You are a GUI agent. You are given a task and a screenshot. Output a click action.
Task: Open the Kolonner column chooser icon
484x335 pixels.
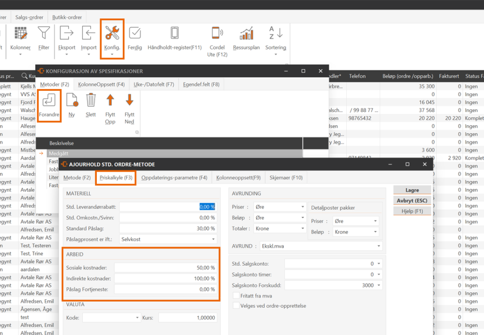click(20, 33)
